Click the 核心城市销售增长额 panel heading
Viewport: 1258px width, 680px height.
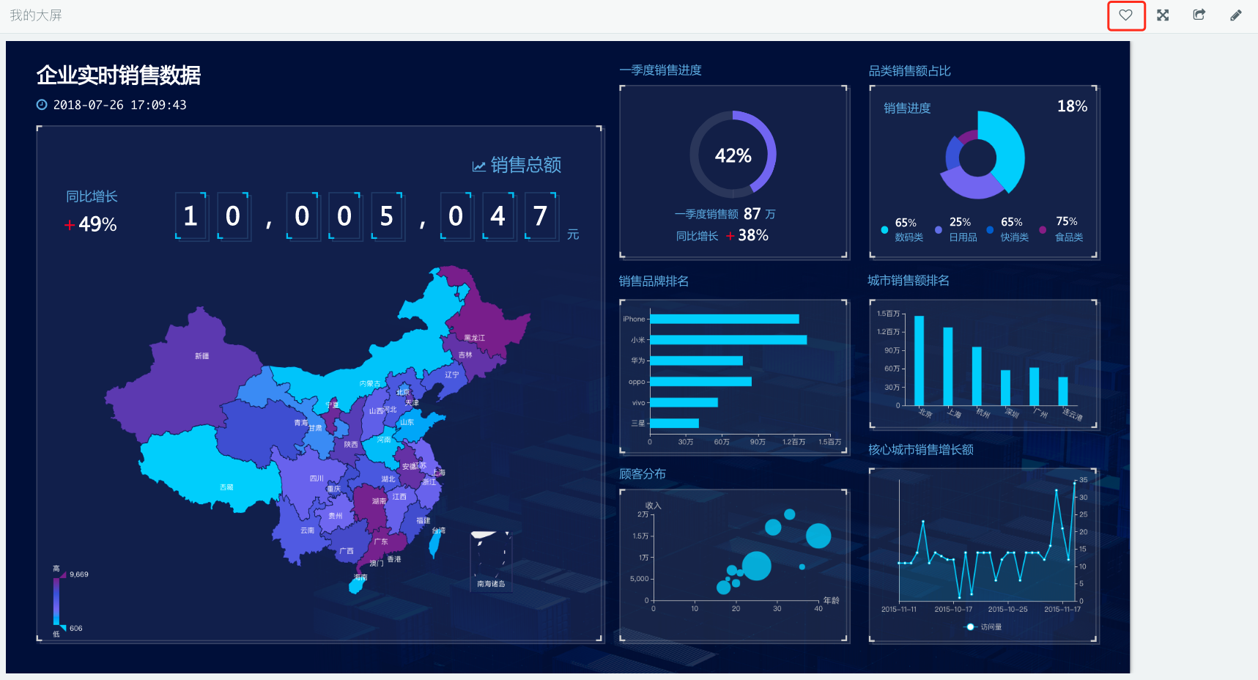tap(921, 450)
